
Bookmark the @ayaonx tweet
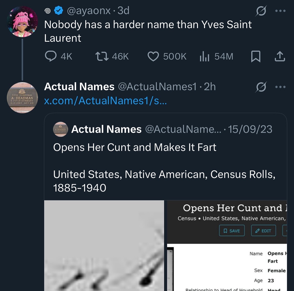[x=256, y=56]
